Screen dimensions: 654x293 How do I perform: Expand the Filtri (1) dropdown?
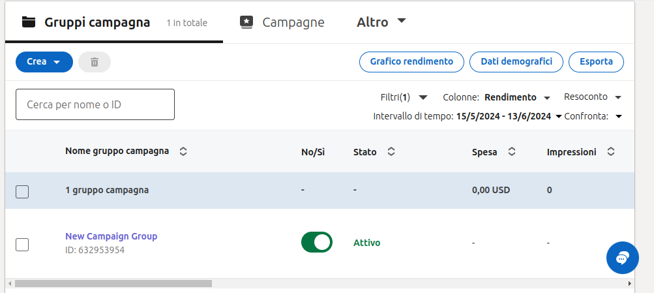(x=404, y=97)
